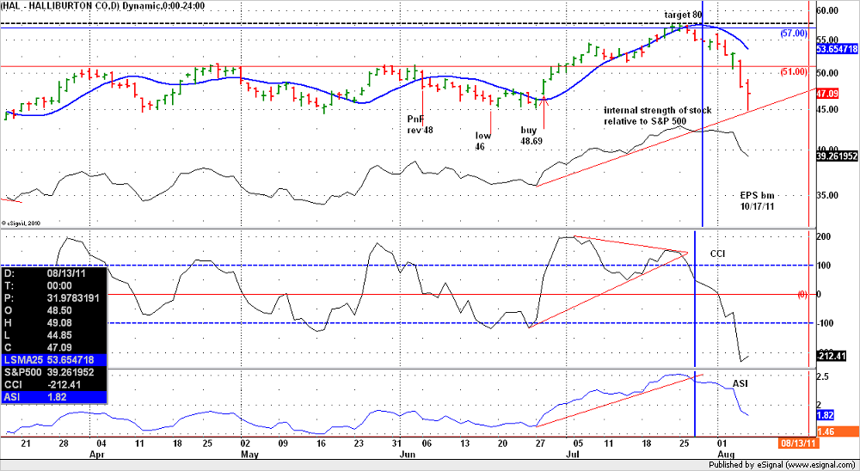Click the 200 level on CCI scale
The height and width of the screenshot is (471, 860).
(x=823, y=236)
